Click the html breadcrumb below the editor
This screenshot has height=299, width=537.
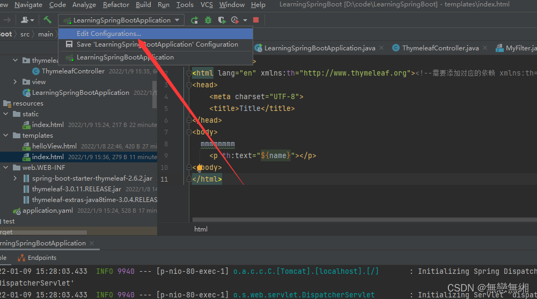(x=201, y=229)
